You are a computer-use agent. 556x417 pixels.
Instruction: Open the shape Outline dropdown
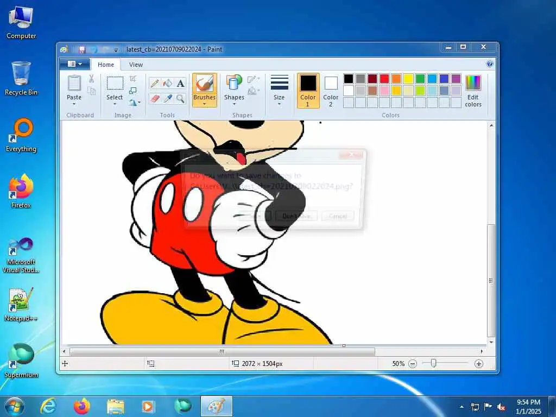(254, 79)
